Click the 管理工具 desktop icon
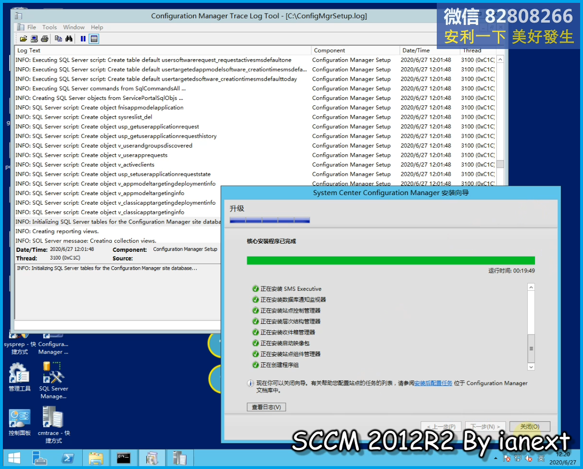This screenshot has width=583, height=469. point(19,377)
